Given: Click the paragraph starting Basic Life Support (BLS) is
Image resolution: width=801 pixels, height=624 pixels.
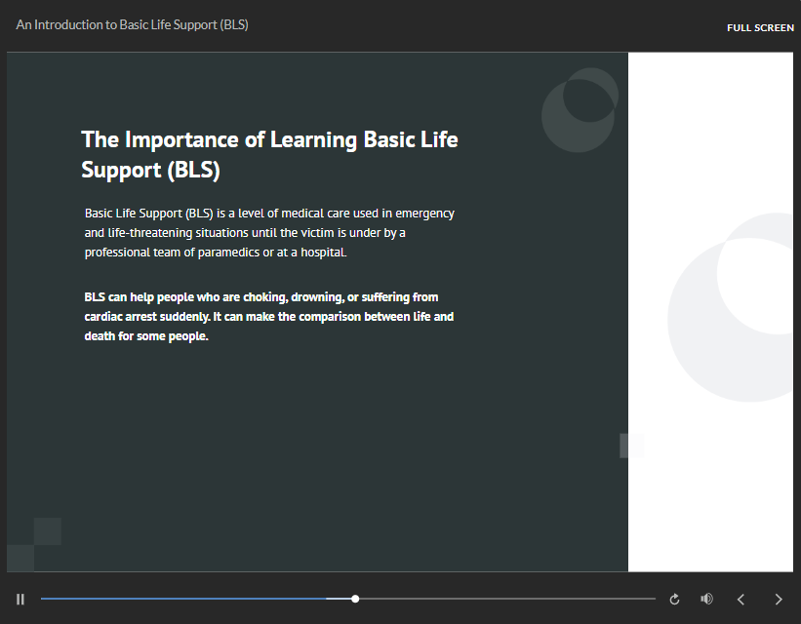Looking at the screenshot, I should (x=269, y=233).
